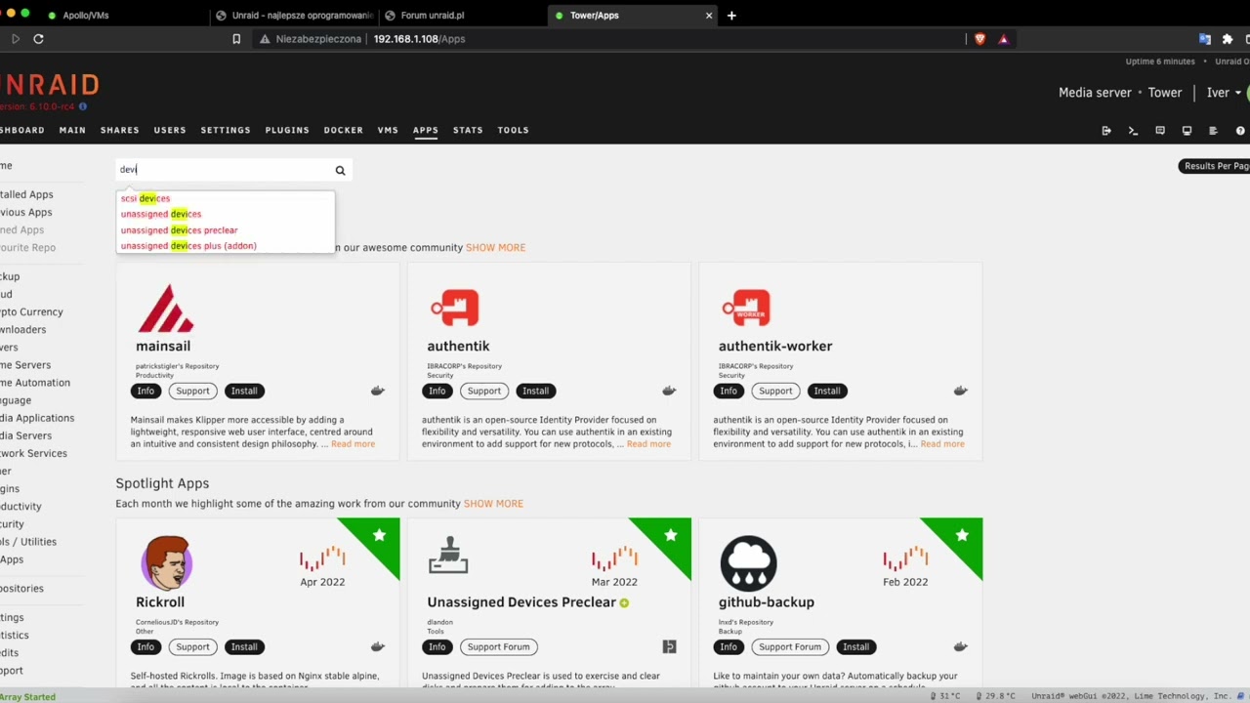Viewport: 1250px width, 703px height.
Task: Select 'unassigned devices plus (addon)' suggestion
Action: click(188, 246)
